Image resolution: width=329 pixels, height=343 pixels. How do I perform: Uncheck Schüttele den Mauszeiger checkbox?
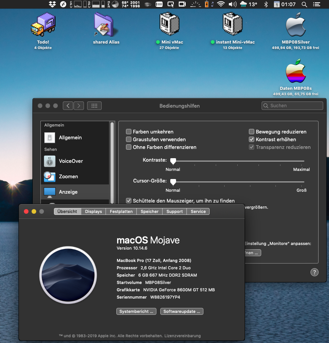(129, 201)
